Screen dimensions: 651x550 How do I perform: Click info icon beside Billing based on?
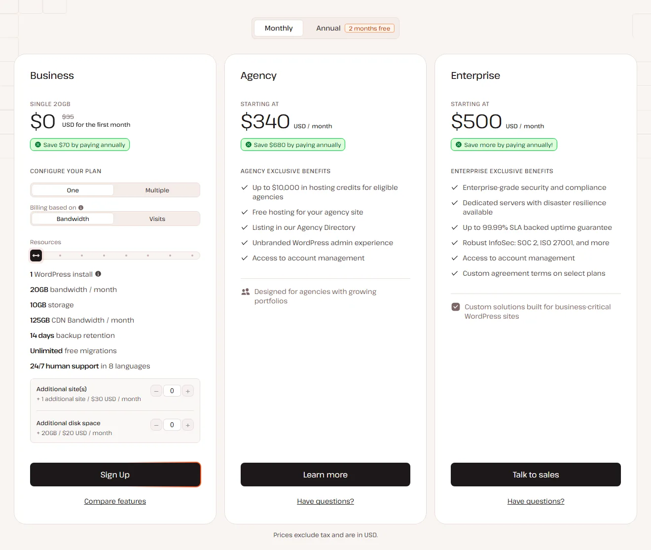[81, 208]
